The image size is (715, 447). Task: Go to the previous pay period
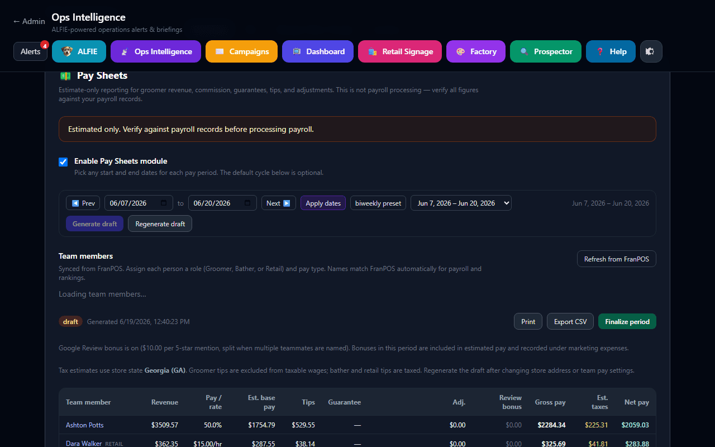tap(83, 203)
